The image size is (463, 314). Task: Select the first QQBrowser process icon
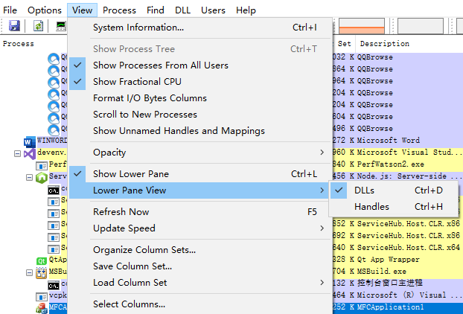54,59
